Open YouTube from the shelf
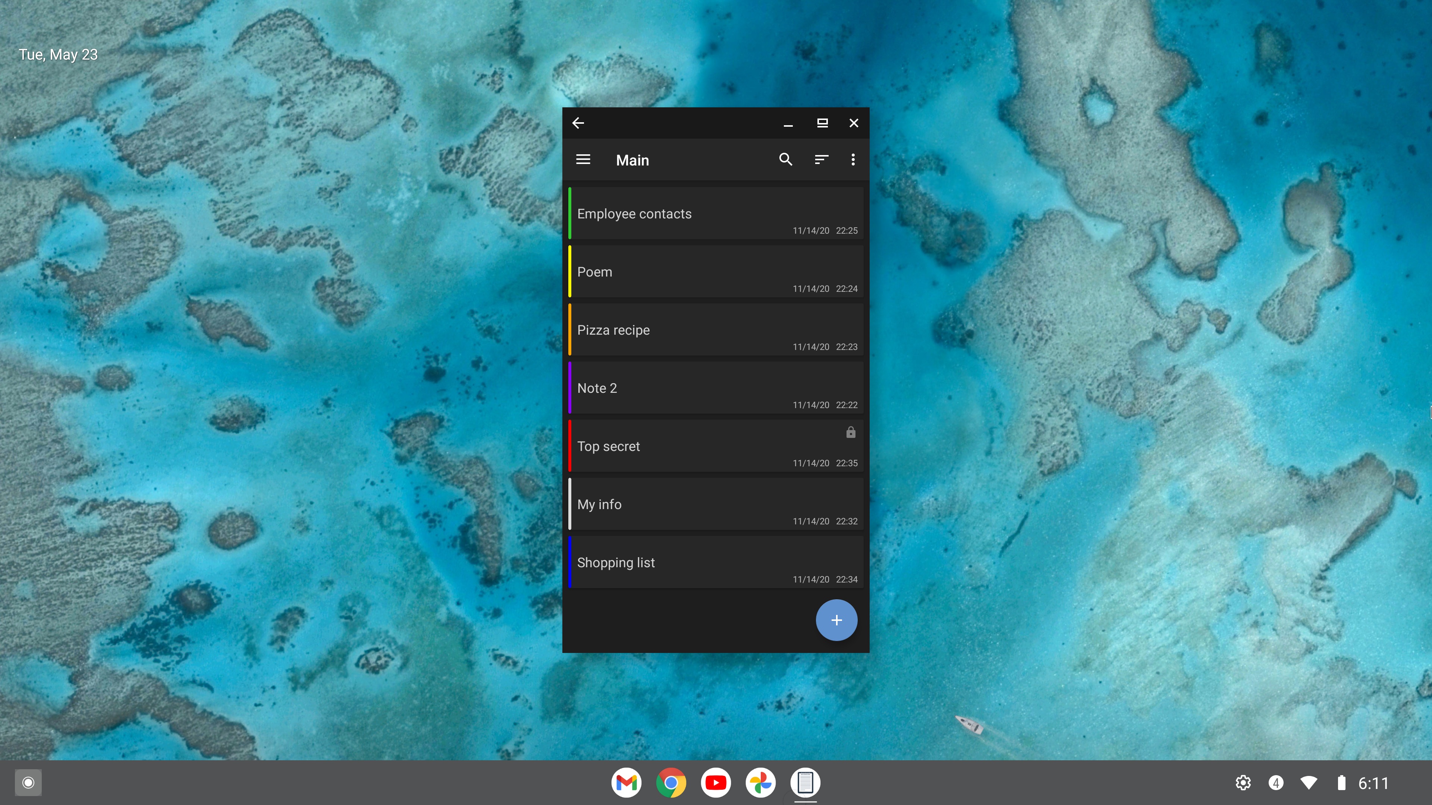The image size is (1432, 805). click(716, 783)
